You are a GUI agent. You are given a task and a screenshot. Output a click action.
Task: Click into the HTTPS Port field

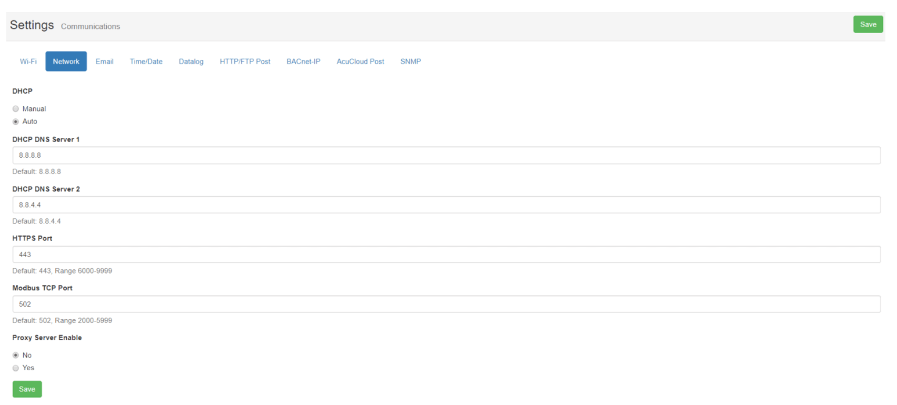(x=446, y=255)
